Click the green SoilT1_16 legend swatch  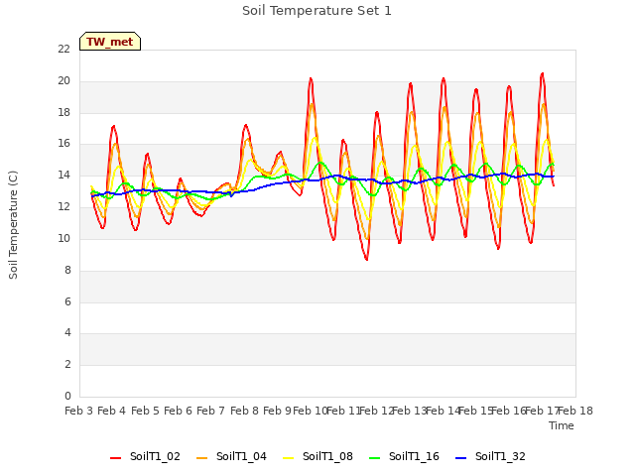[x=375, y=458]
